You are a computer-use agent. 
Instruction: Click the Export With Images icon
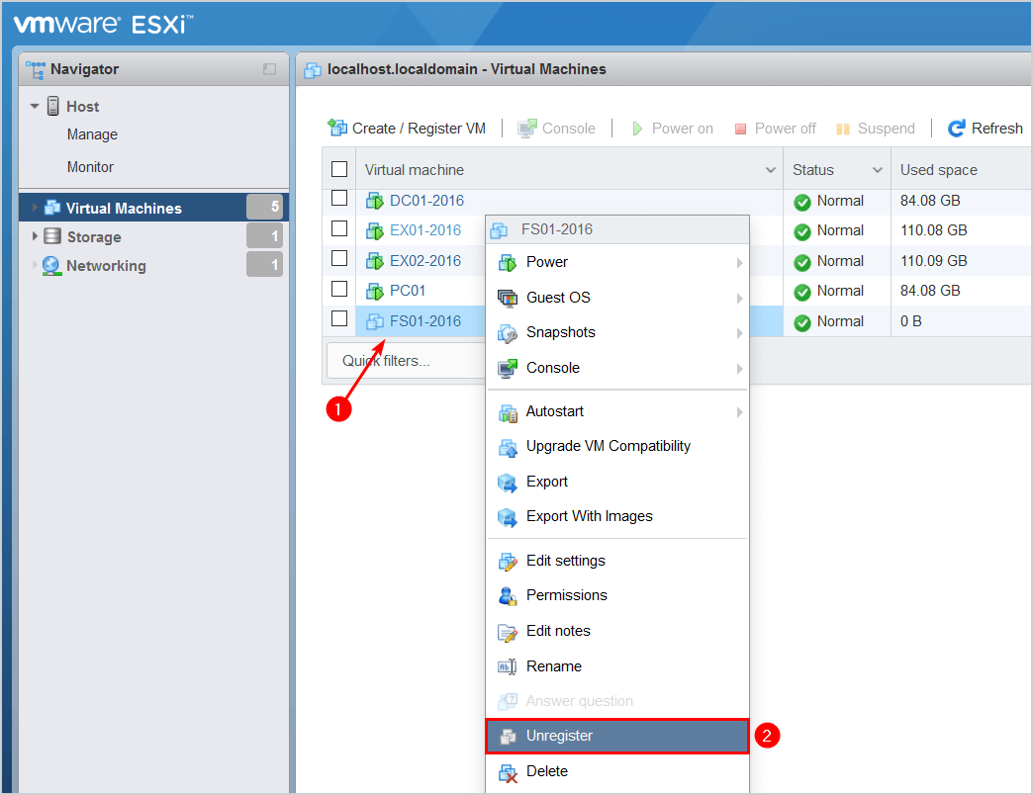coord(508,518)
